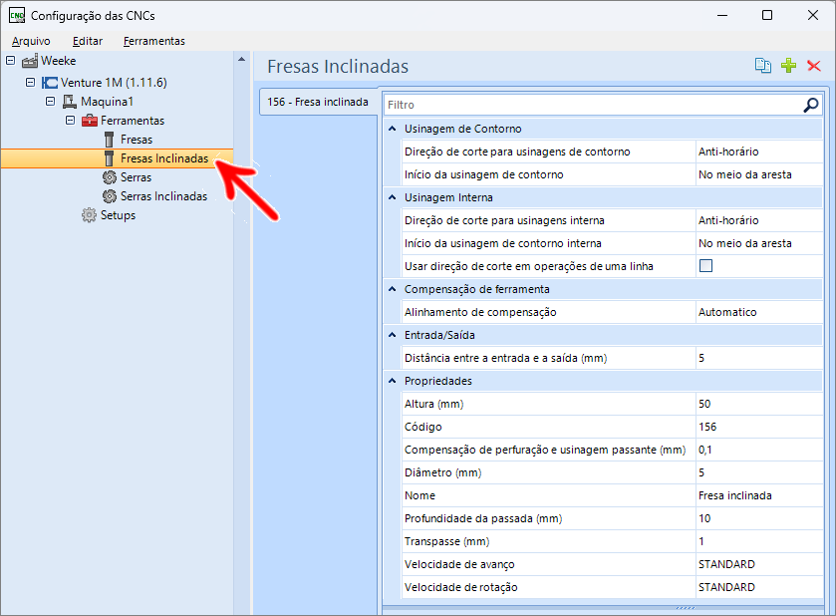Select the 'Velocidade de avanço' property label
This screenshot has width=836, height=616.
[x=459, y=564]
